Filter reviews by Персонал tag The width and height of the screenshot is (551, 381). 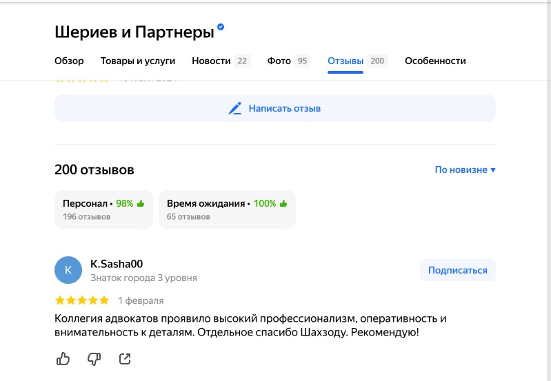(x=103, y=209)
